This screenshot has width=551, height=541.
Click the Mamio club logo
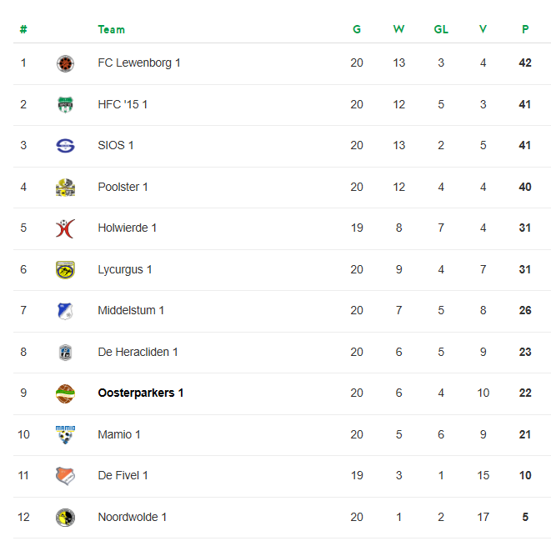tap(65, 435)
